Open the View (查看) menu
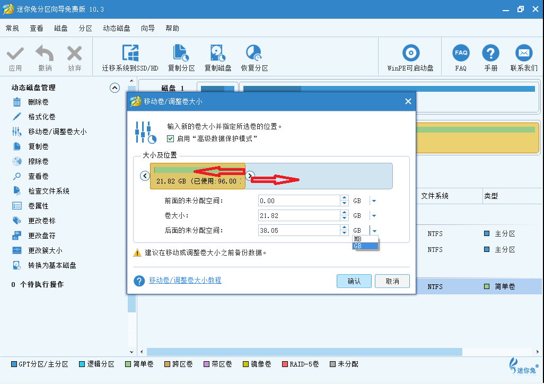 (x=37, y=28)
